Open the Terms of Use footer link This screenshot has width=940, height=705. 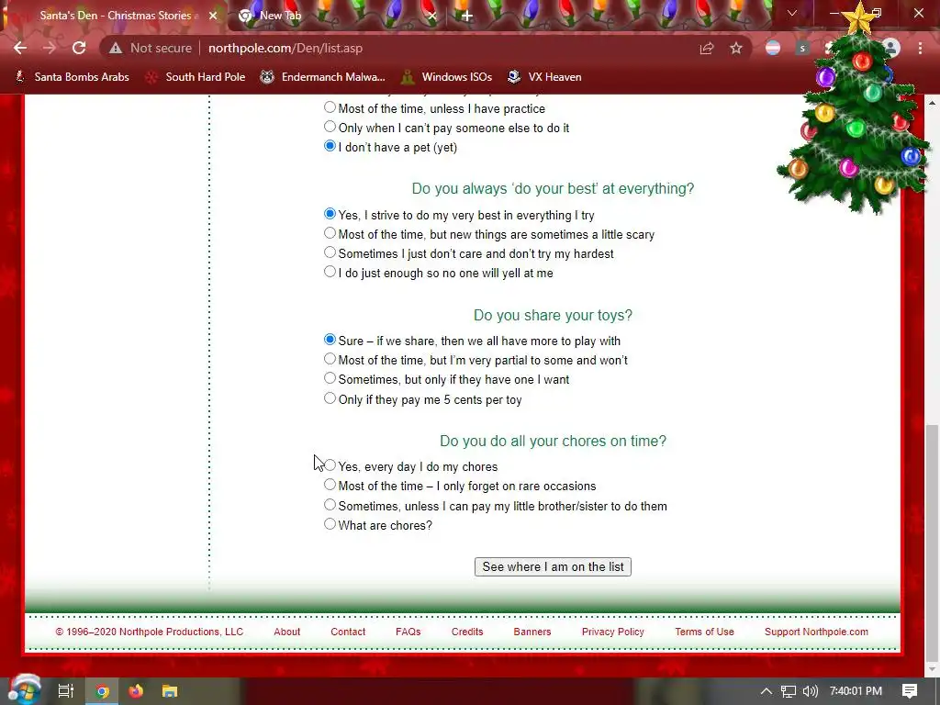704,632
